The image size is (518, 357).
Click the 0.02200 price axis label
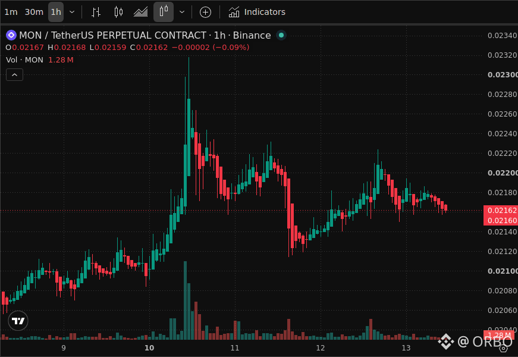(x=503, y=173)
